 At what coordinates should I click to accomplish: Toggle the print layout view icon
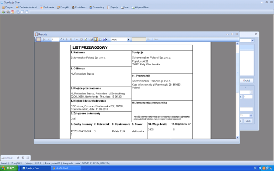point(95,39)
